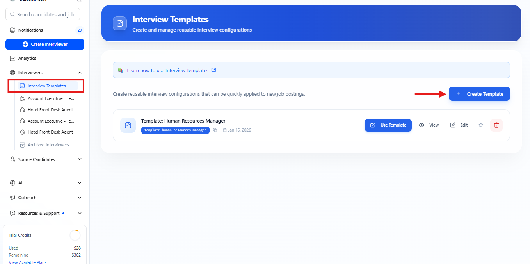Screen dimensions: 530x264
Task: Expand Resources & Support section
Action: [x=80, y=213]
